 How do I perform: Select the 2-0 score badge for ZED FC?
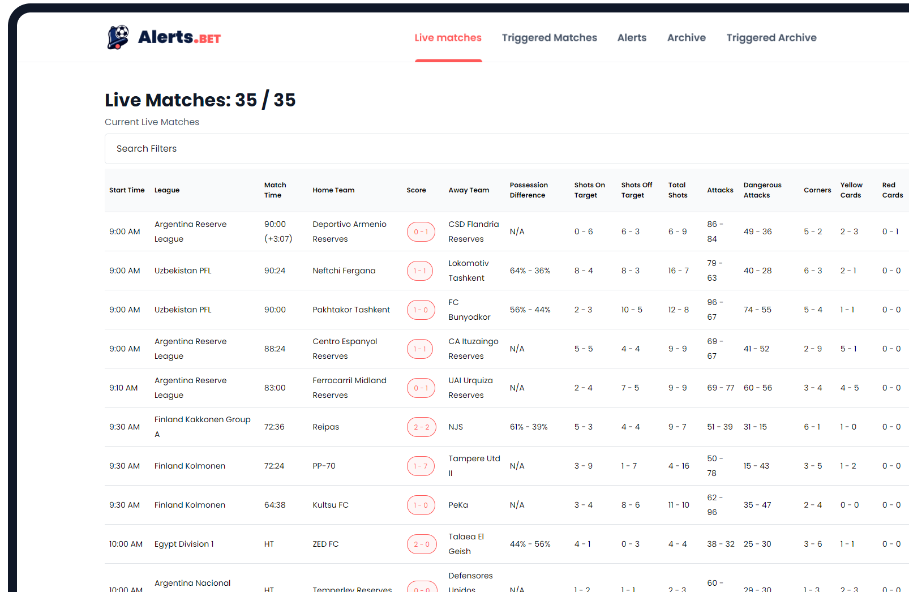pyautogui.click(x=421, y=544)
